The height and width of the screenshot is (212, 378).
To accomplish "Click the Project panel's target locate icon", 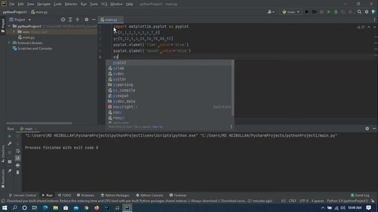I will click(63, 19).
